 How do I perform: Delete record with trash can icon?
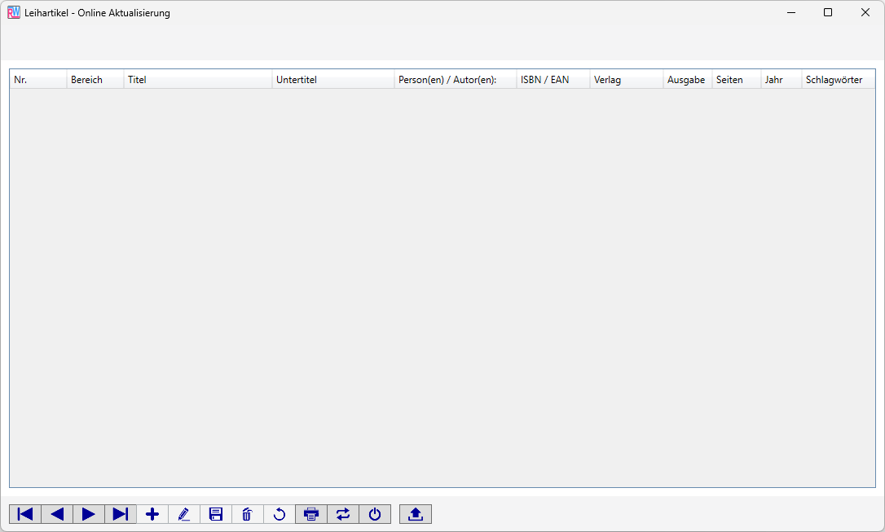click(248, 514)
